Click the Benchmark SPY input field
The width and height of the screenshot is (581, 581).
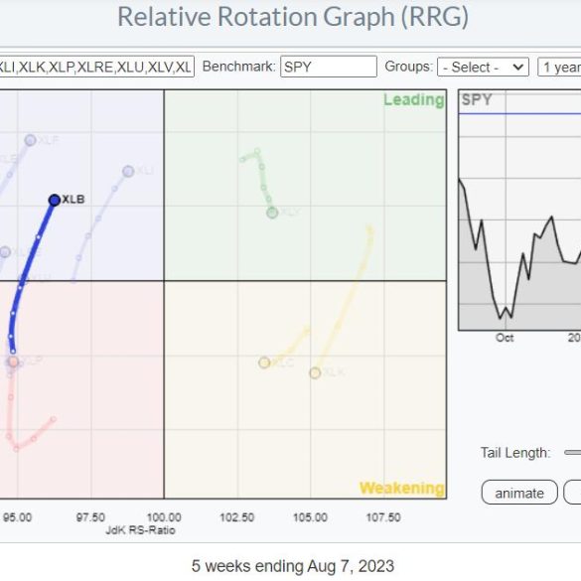329,67
